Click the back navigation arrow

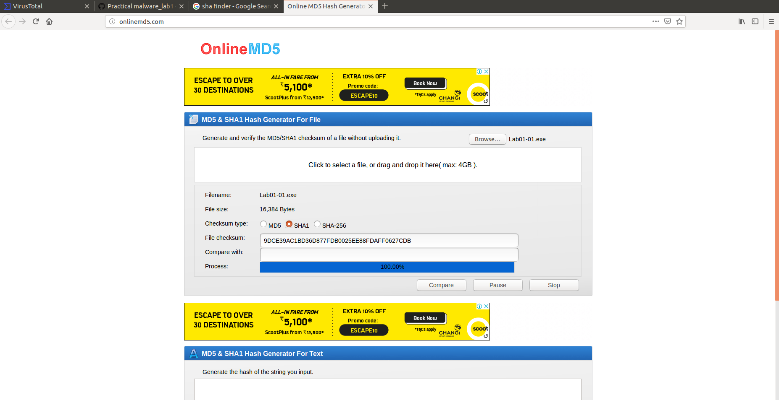(x=8, y=21)
